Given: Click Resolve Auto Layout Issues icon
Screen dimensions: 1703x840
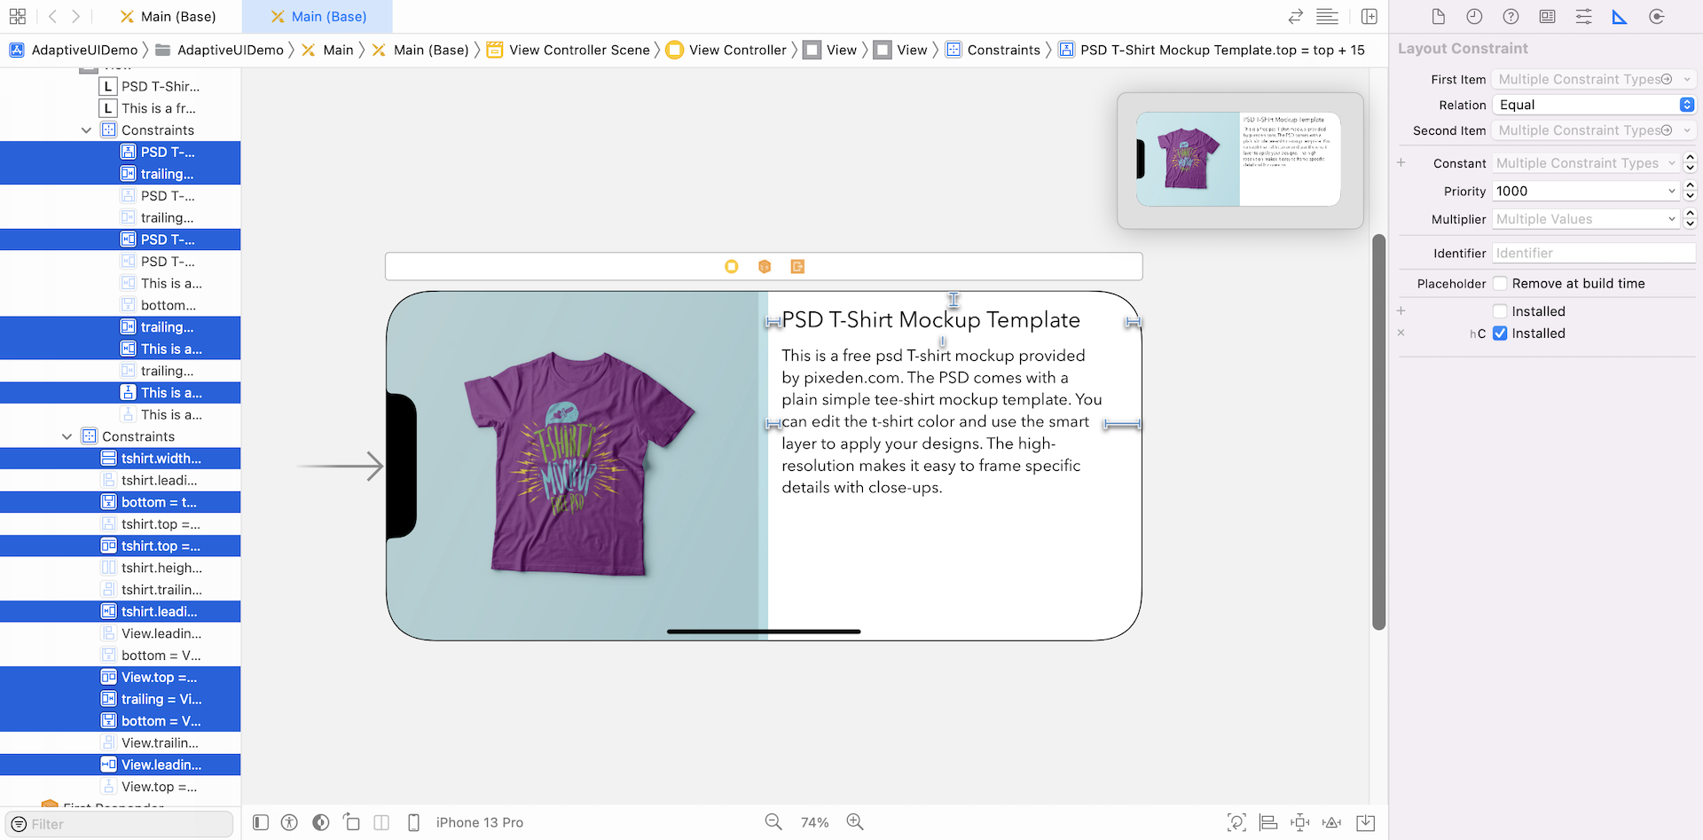Looking at the screenshot, I should click(x=1331, y=822).
